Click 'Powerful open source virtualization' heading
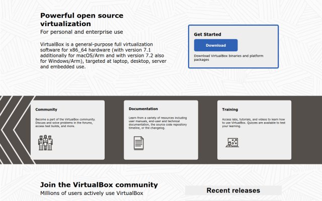322x201 pixels. coord(82,20)
